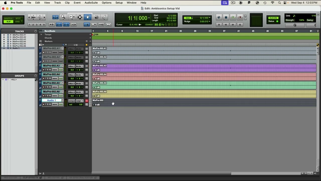
Task: Expand the Tempo ruler
Action: (41, 34)
